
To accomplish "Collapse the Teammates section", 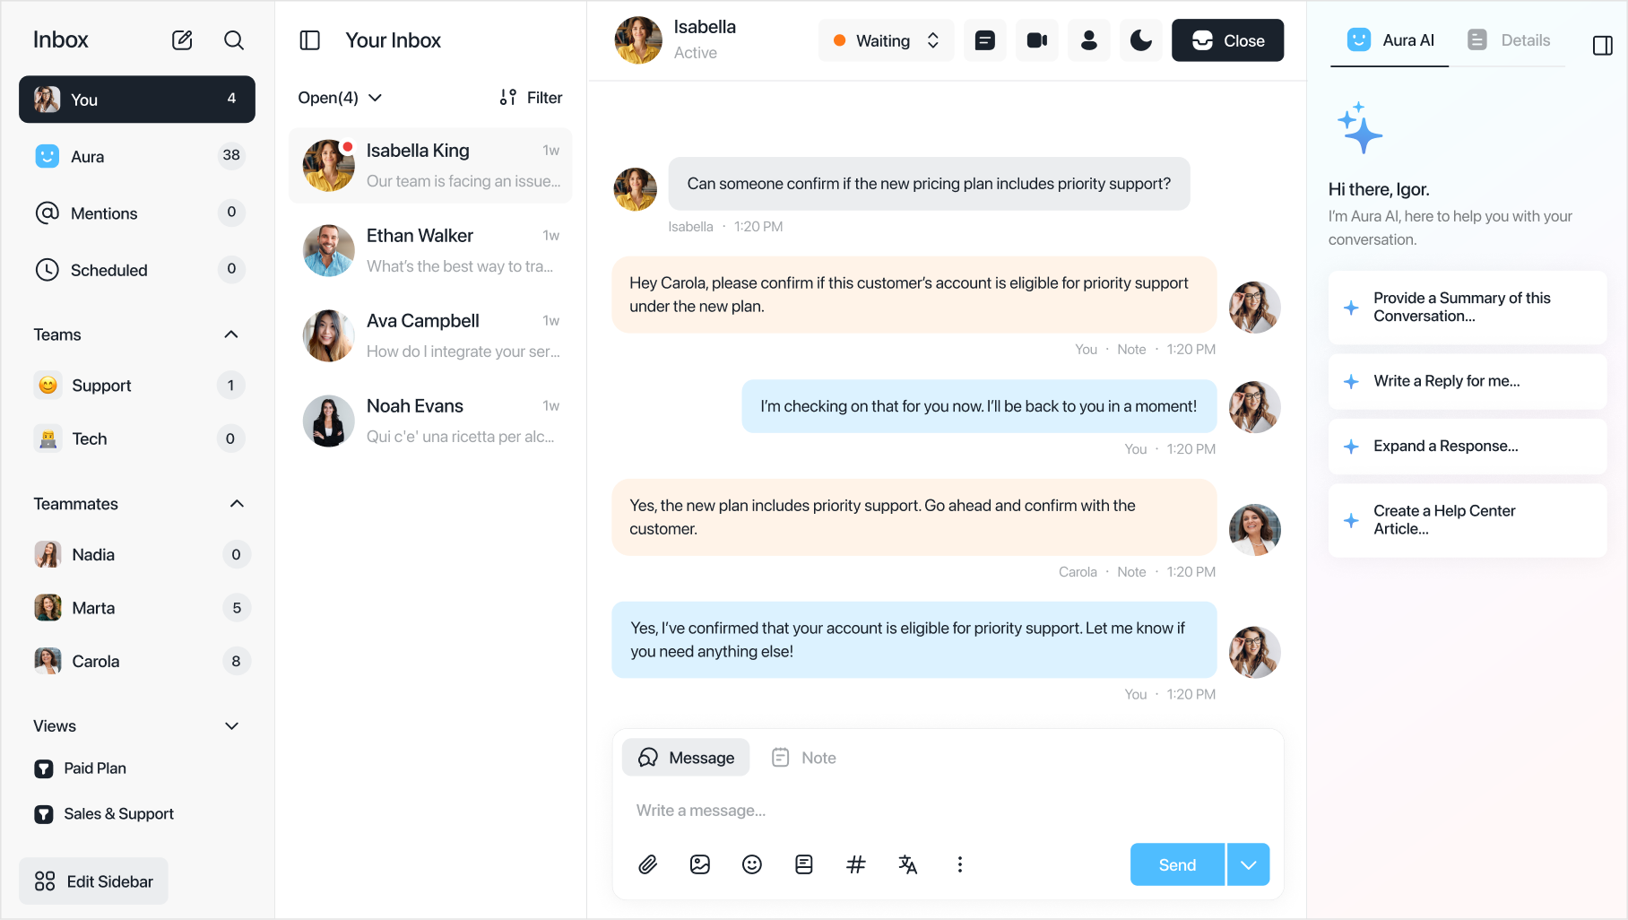I will point(237,504).
